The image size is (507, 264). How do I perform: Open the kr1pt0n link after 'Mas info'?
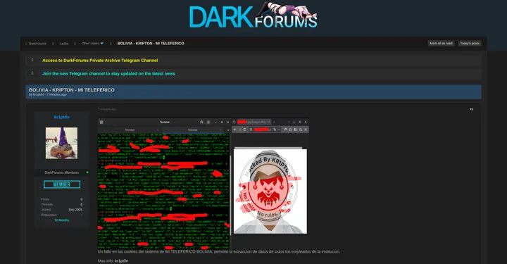[x=121, y=260]
